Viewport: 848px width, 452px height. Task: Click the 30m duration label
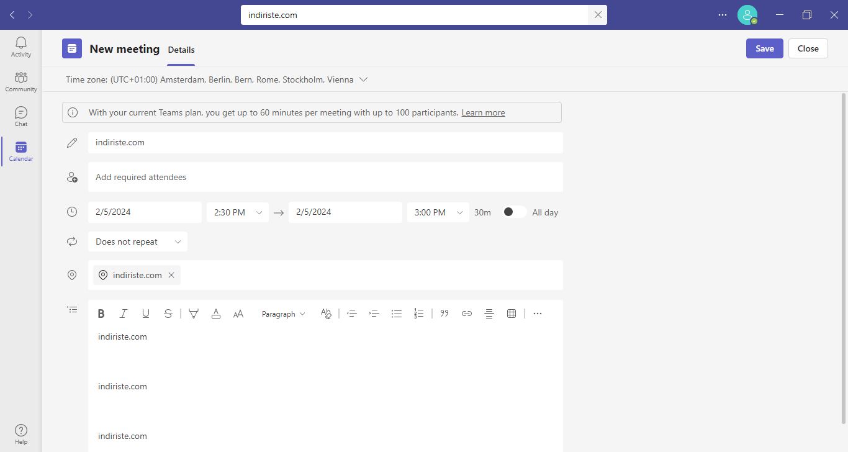tap(482, 212)
